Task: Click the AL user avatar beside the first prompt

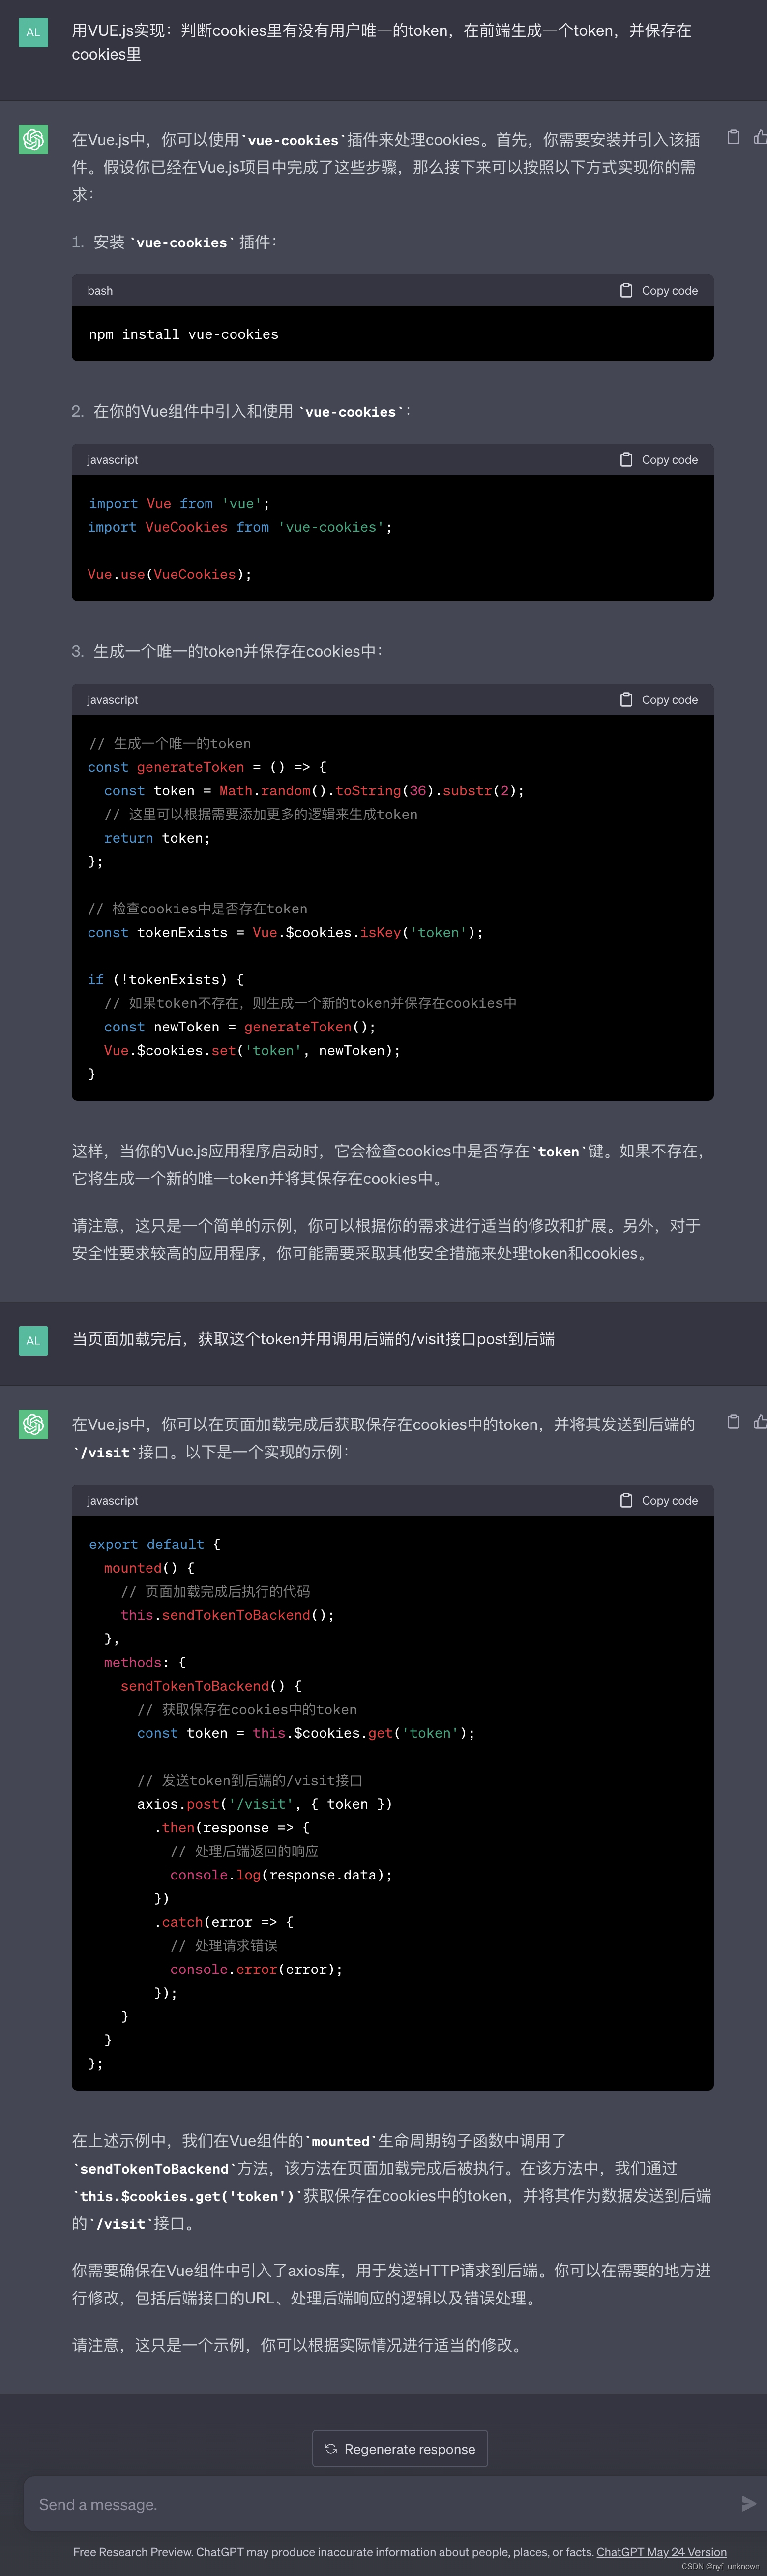Action: click(33, 32)
